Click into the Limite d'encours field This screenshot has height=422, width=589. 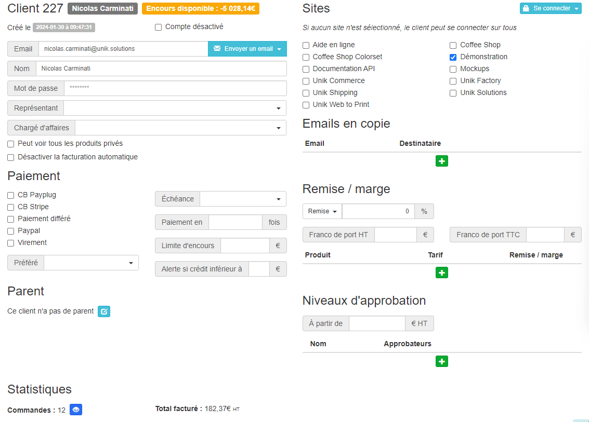pos(245,246)
